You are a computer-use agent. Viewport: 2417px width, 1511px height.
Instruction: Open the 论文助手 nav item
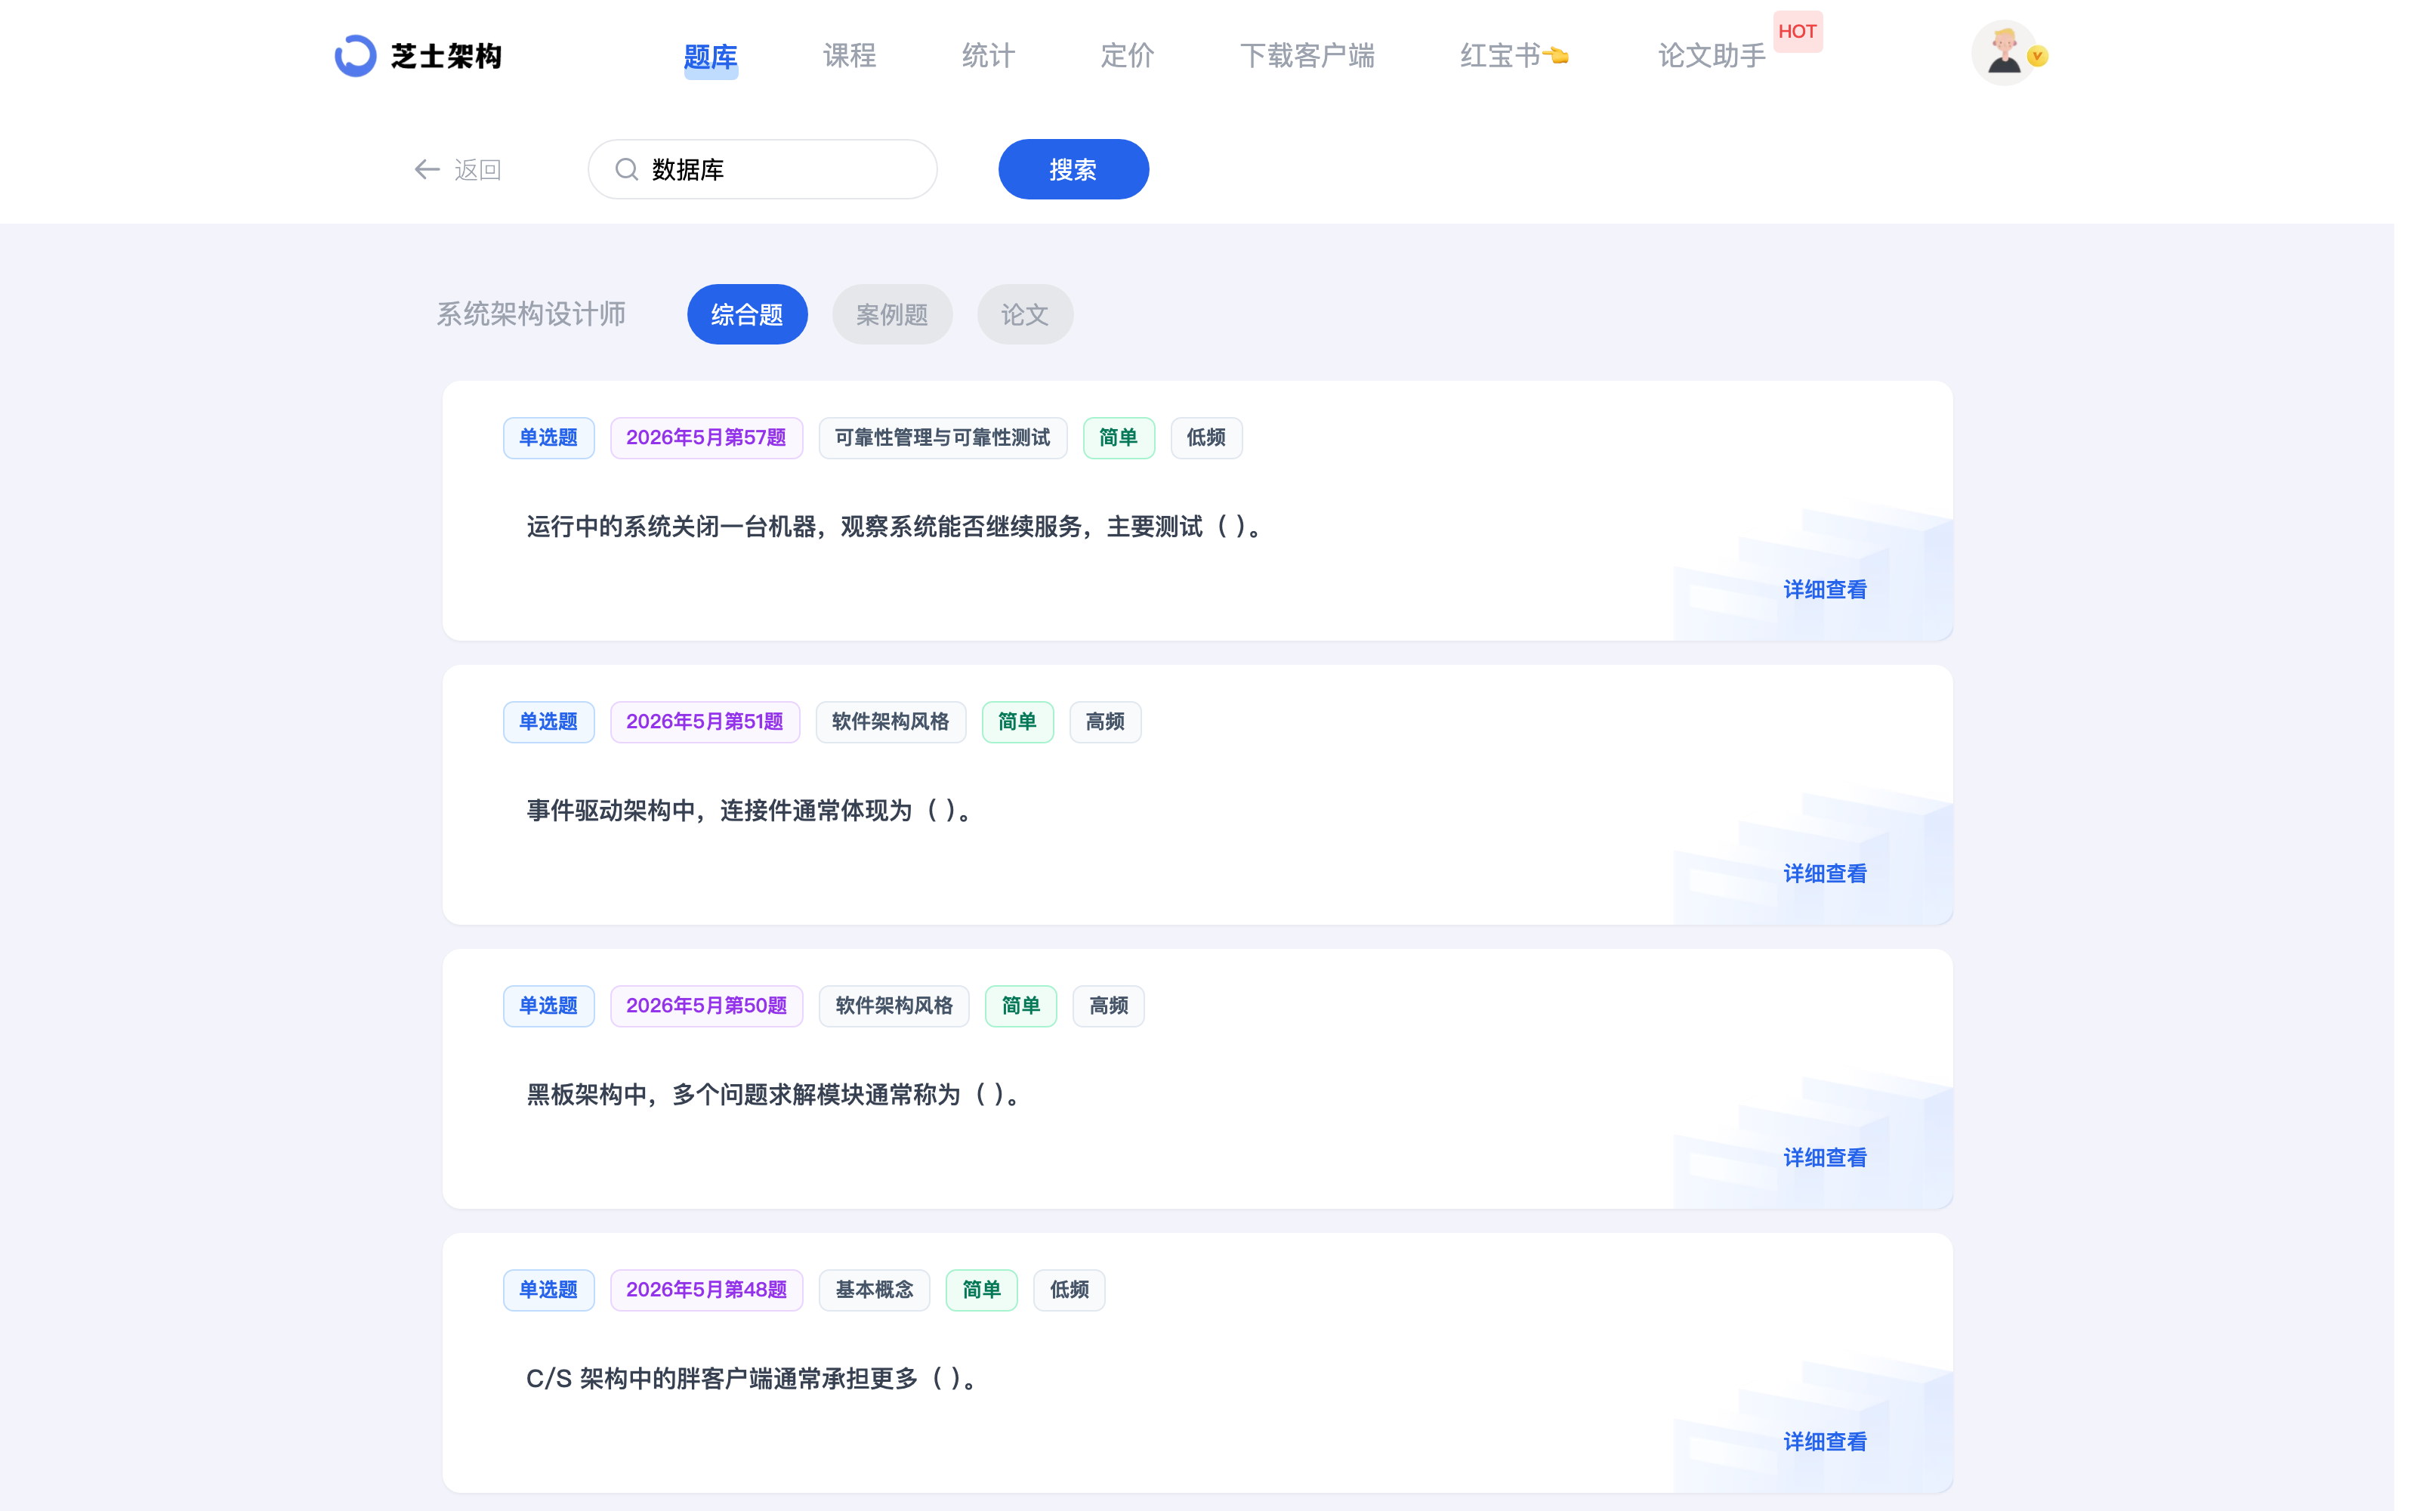click(x=1712, y=56)
